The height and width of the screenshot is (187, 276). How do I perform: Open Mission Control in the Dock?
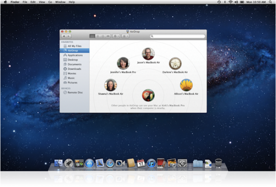79,163
